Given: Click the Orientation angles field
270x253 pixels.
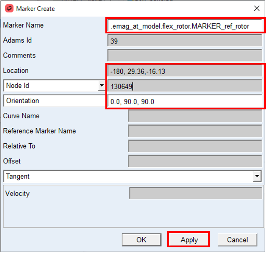Looking at the screenshot, I should tap(185, 101).
